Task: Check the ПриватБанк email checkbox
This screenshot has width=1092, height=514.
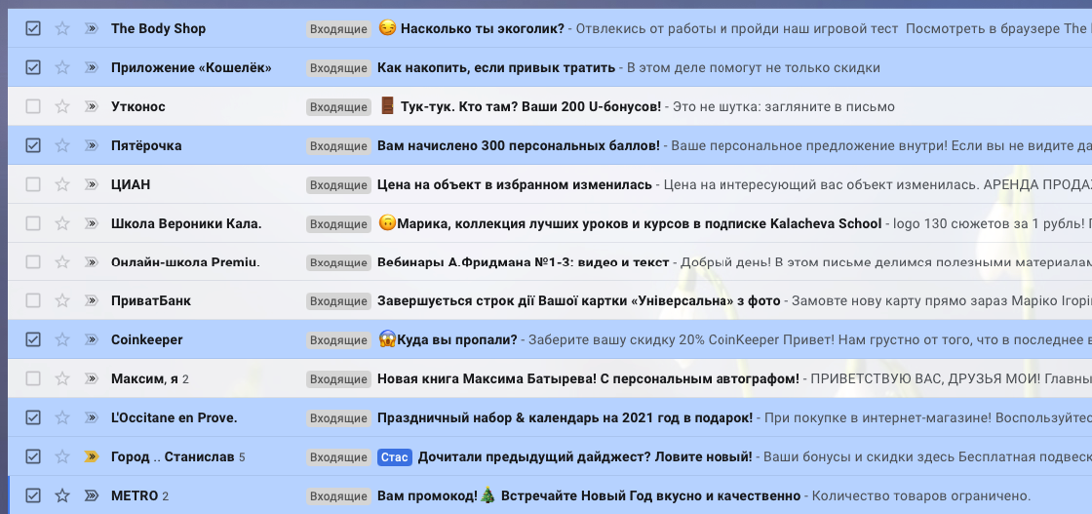Action: [x=33, y=300]
